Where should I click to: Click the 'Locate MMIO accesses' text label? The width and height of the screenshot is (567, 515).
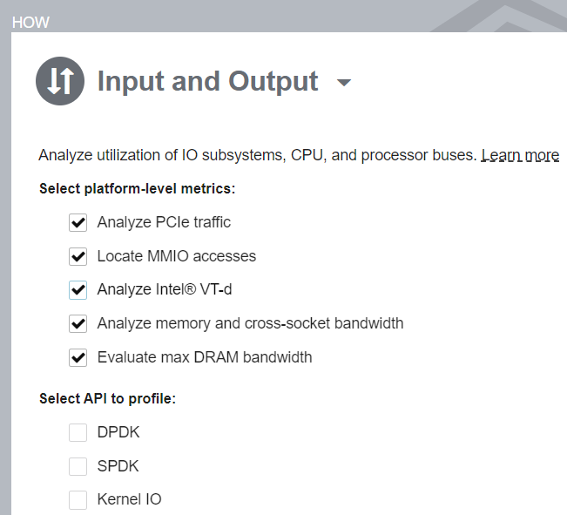coord(177,256)
